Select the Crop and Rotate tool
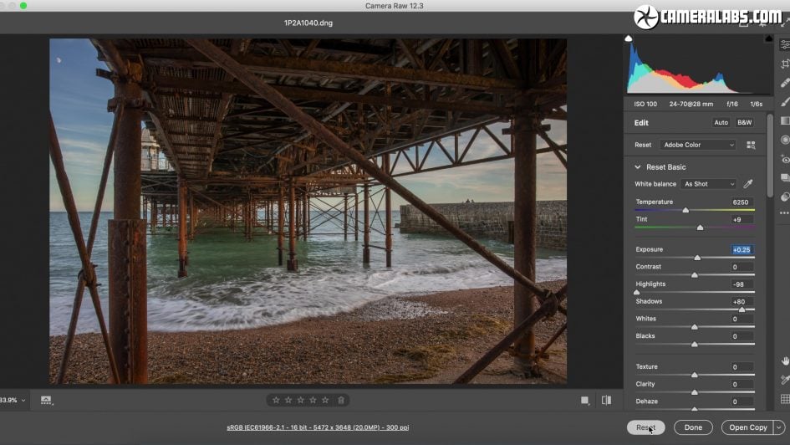Viewport: 790px width, 445px height. 785,64
